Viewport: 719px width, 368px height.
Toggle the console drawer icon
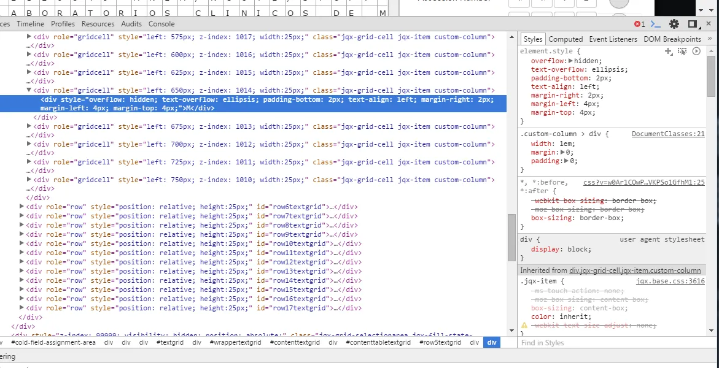coord(656,24)
